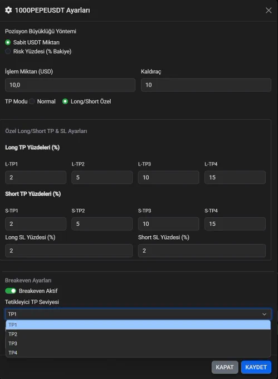Select TP1 from the dropdown list
The image size is (278, 379).
138,325
